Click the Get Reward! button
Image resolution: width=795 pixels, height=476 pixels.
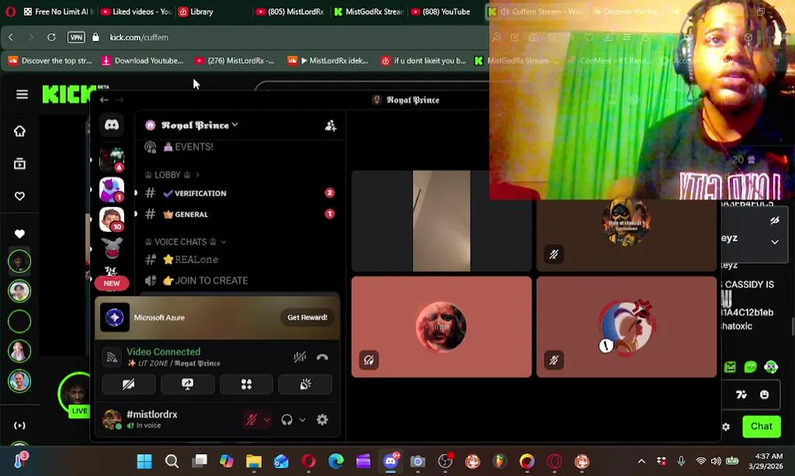pos(307,317)
